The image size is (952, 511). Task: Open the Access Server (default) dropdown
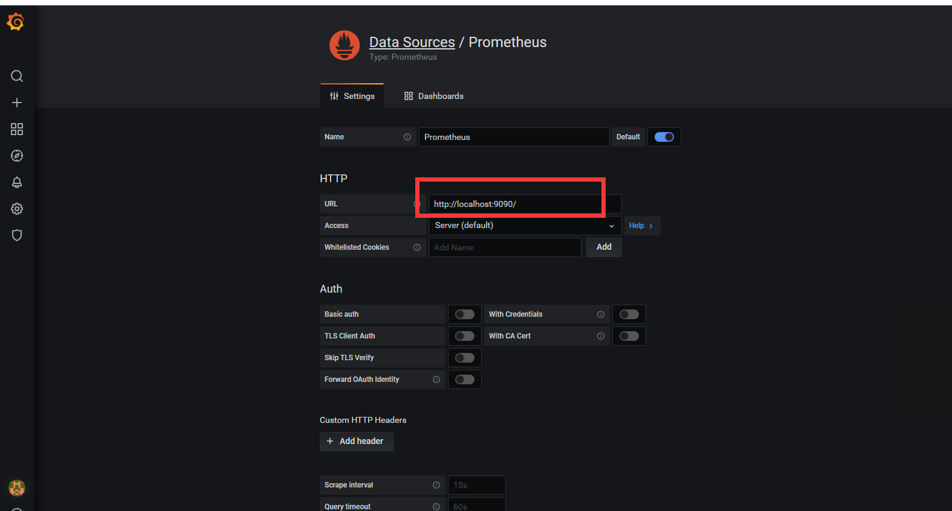(525, 226)
